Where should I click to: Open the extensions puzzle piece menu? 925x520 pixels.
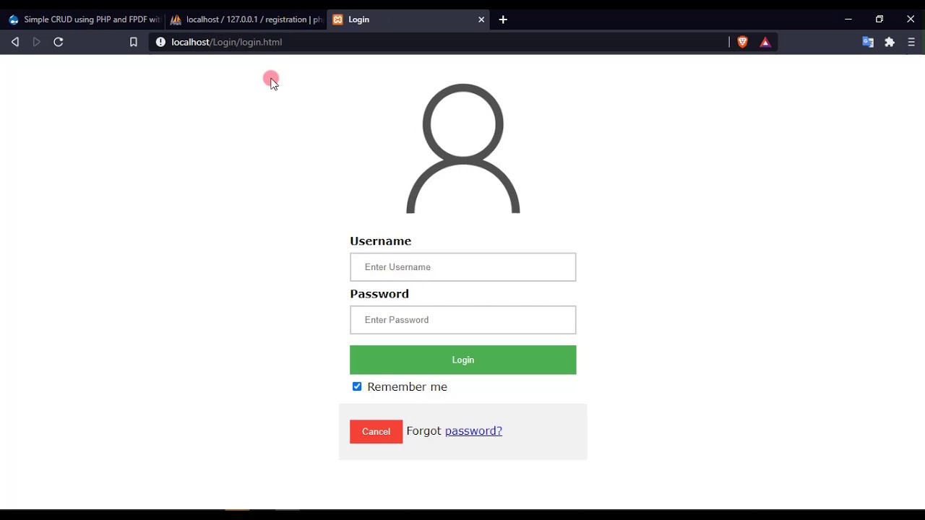click(x=890, y=42)
